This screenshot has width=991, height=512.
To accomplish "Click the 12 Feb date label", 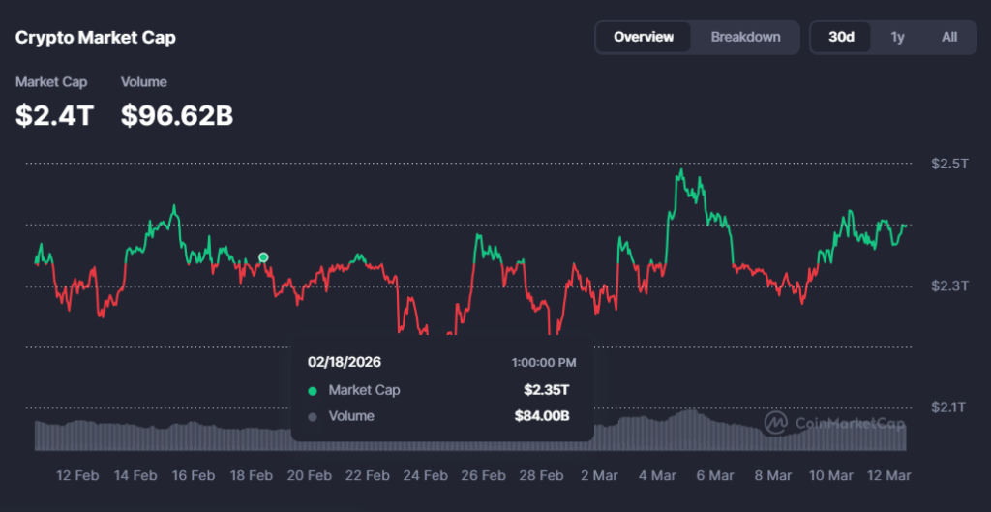I will (x=77, y=475).
